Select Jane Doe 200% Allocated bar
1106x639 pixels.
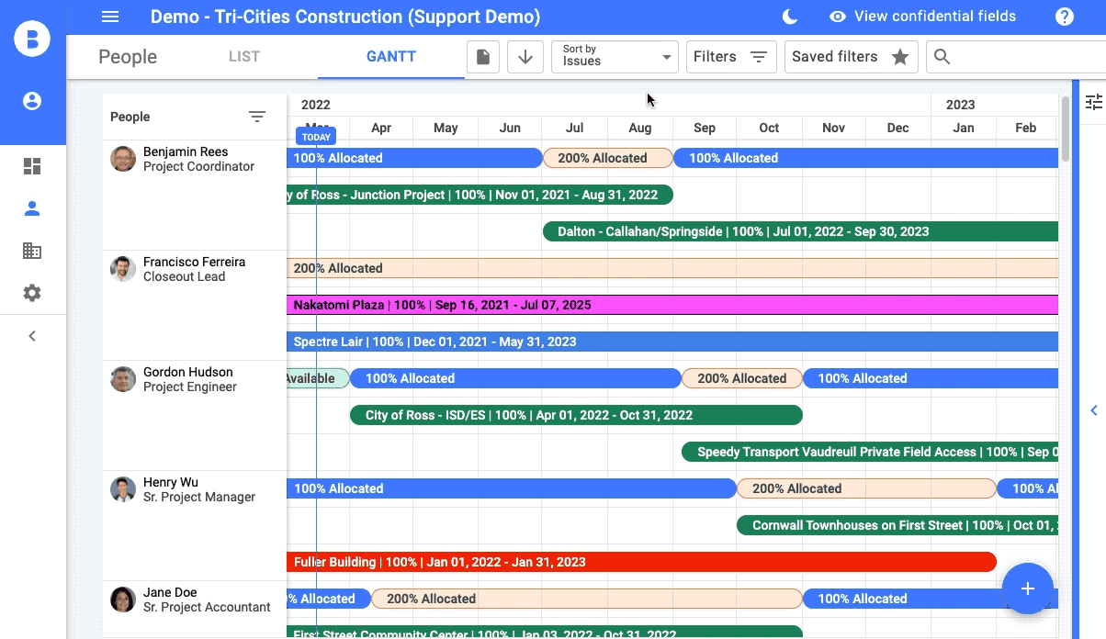pos(587,599)
